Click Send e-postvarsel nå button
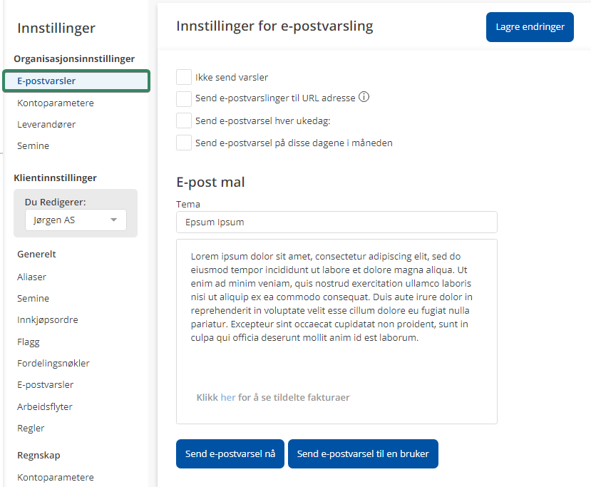591x487 pixels. click(x=230, y=454)
